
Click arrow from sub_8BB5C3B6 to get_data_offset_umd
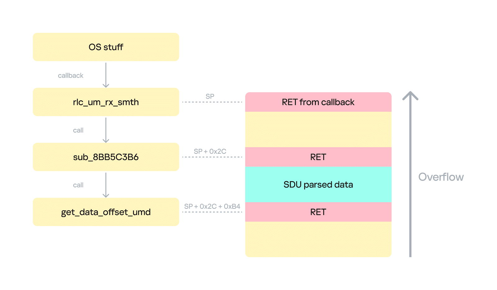[x=106, y=185]
